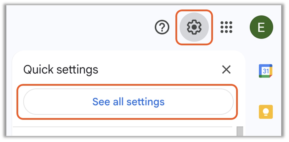The height and width of the screenshot is (142, 289).
Task: Toggle Quick settings using the gear icon
Action: pyautogui.click(x=194, y=27)
